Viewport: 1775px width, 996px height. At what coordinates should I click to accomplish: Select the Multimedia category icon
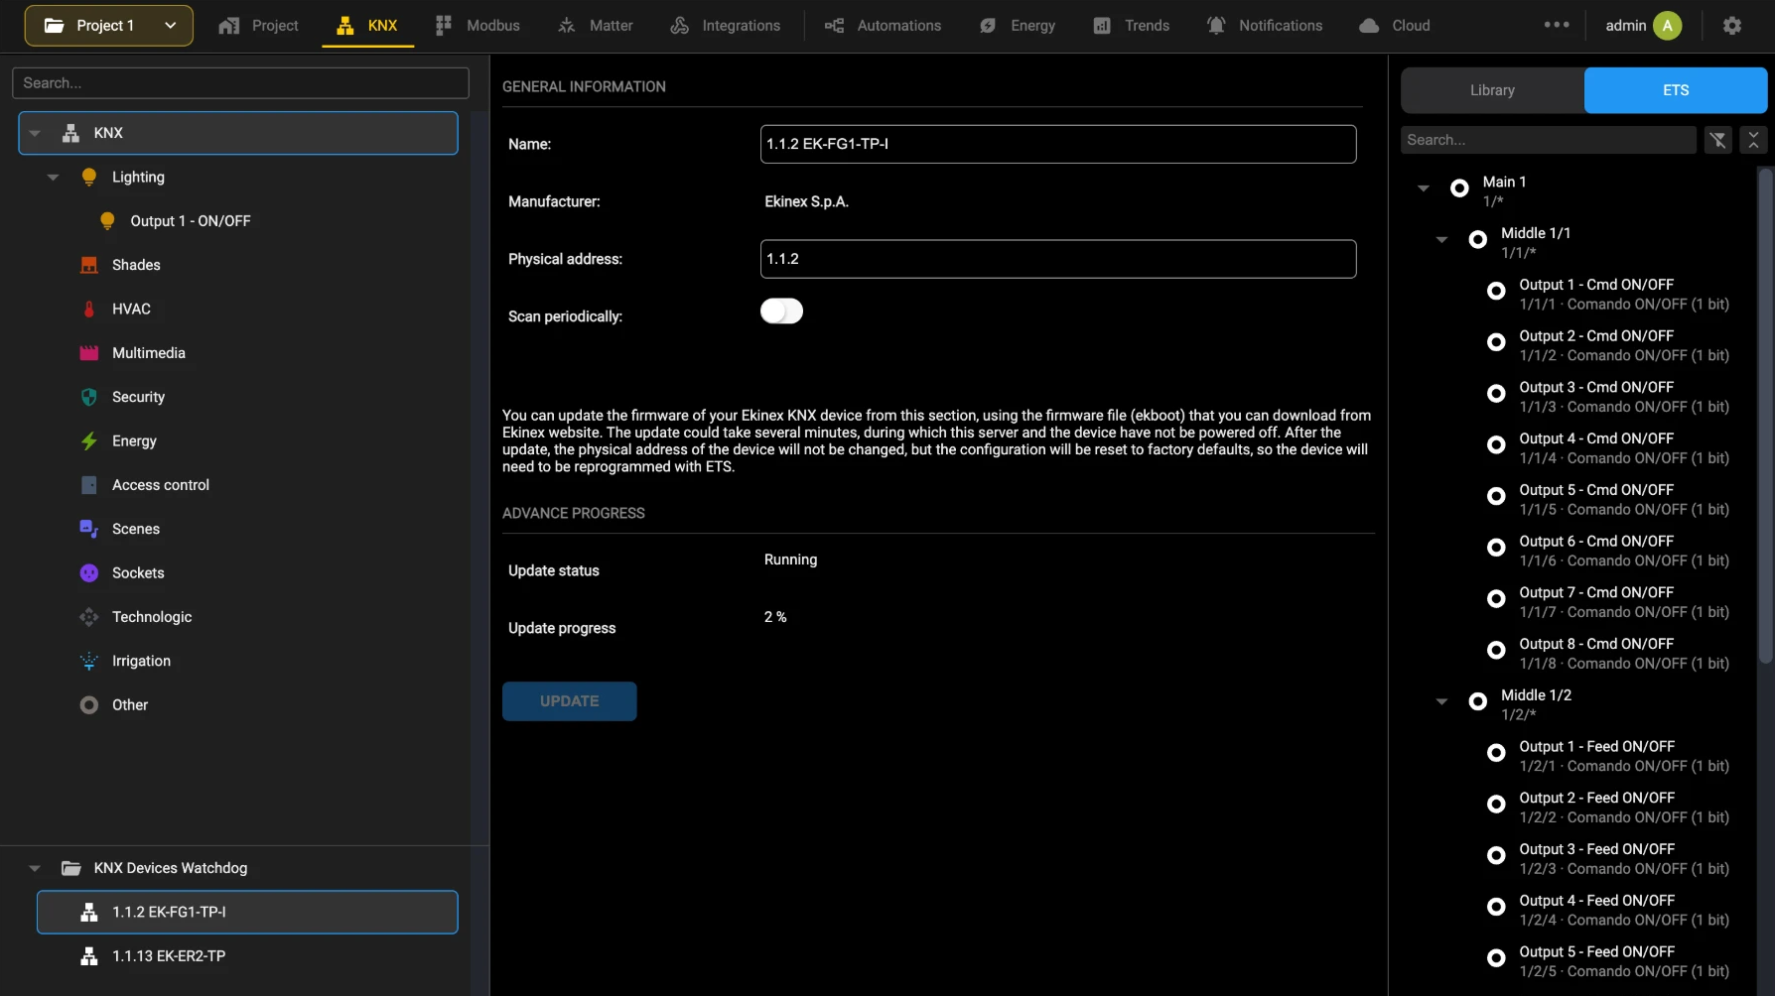pyautogui.click(x=89, y=353)
